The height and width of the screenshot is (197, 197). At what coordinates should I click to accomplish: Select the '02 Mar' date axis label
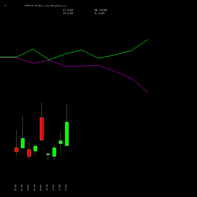coord(15,187)
